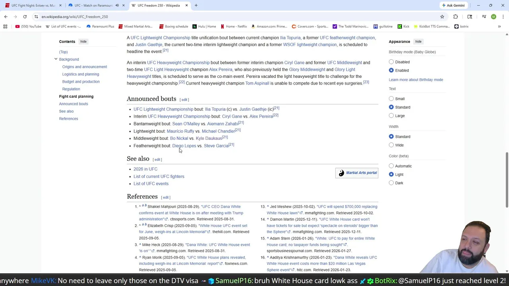This screenshot has width=509, height=286.
Task: Open the List of UFC events link
Action: pos(151,184)
